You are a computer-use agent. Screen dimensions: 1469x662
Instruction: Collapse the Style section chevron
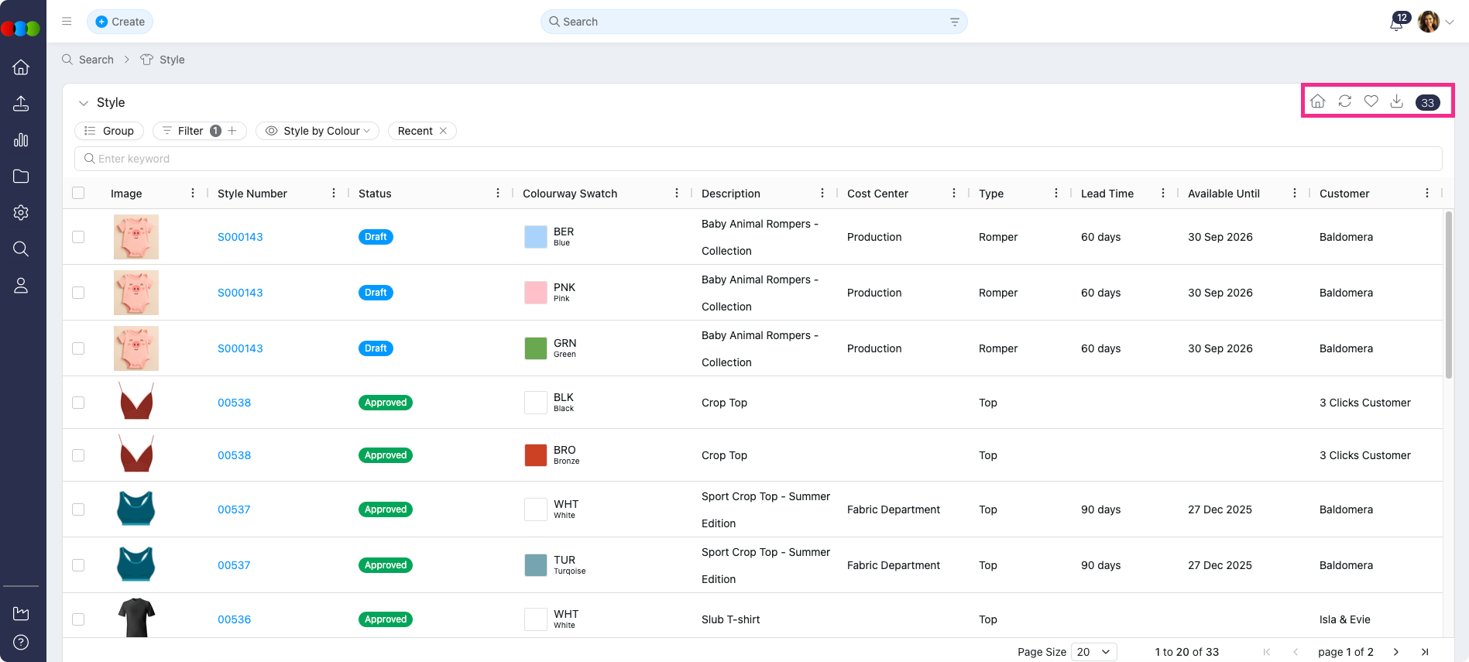click(x=84, y=103)
